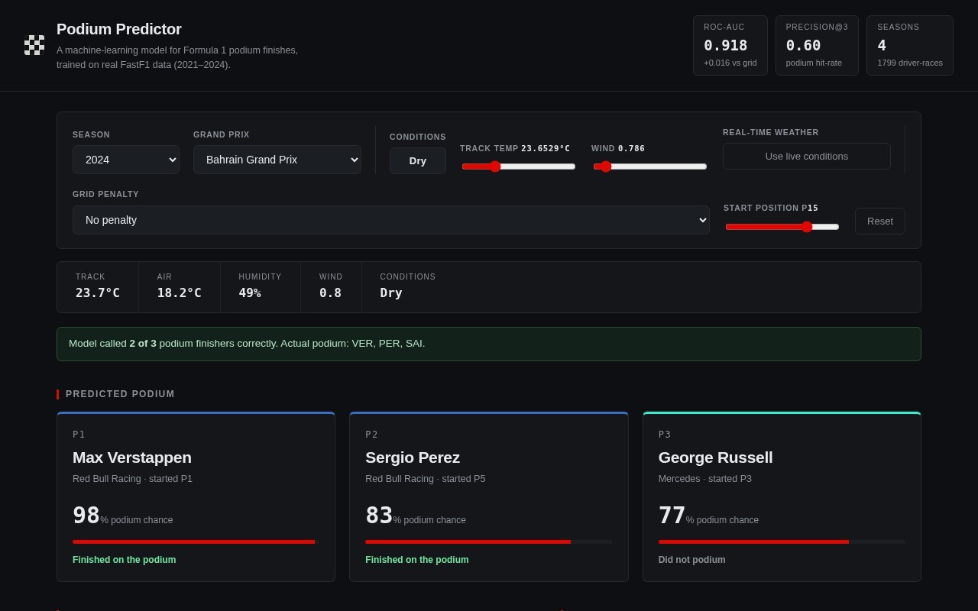Viewport: 978px width, 611px height.
Task: Adjust the Wind slider
Action: coord(650,166)
